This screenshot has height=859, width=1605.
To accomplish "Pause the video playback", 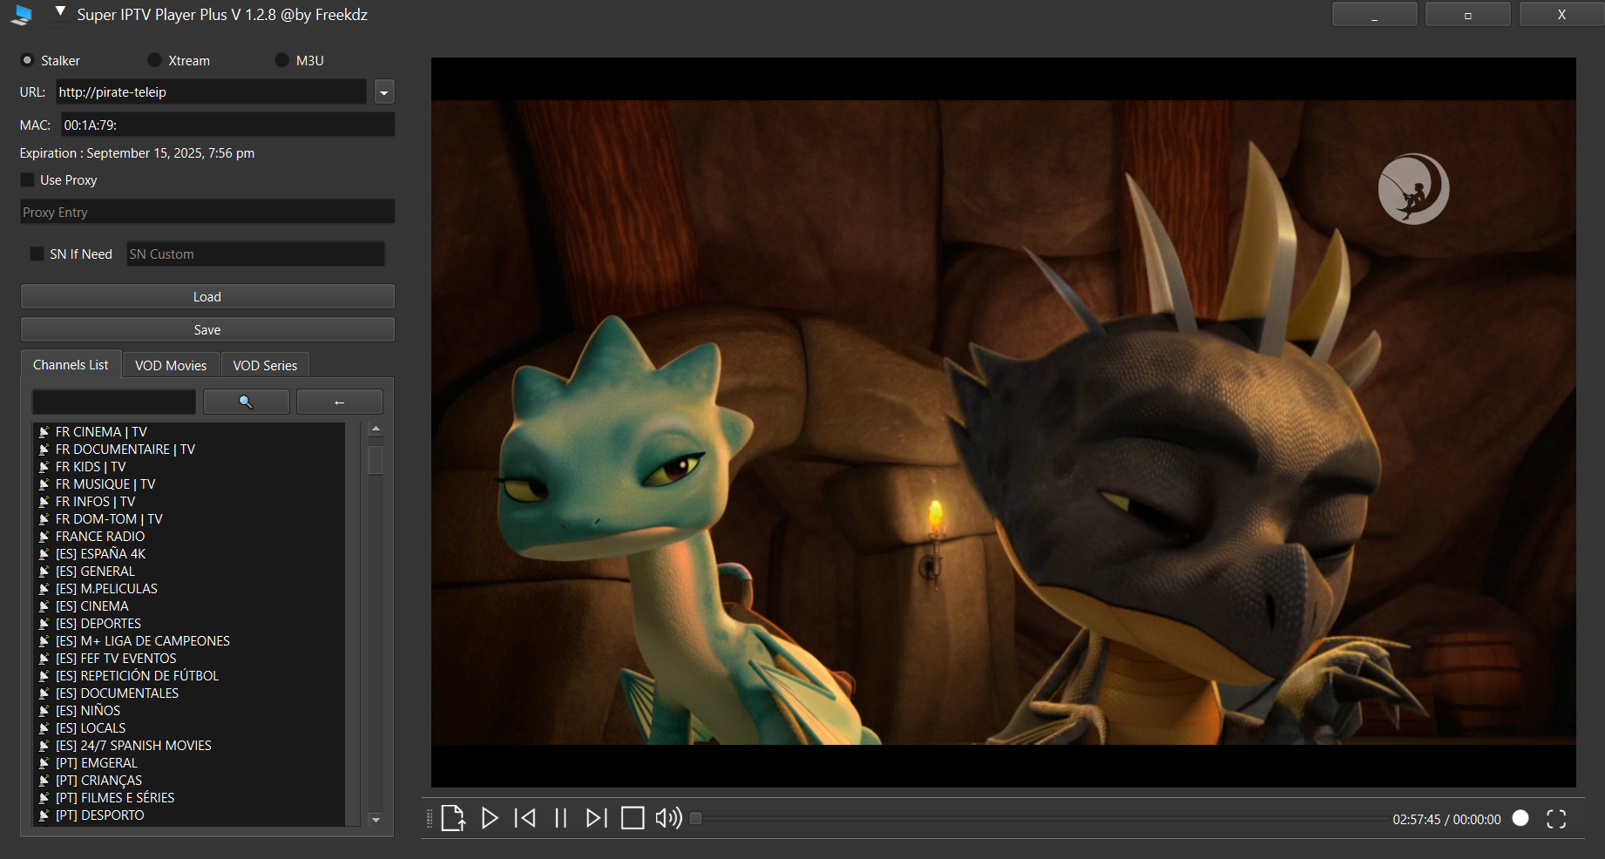I will pyautogui.click(x=561, y=818).
